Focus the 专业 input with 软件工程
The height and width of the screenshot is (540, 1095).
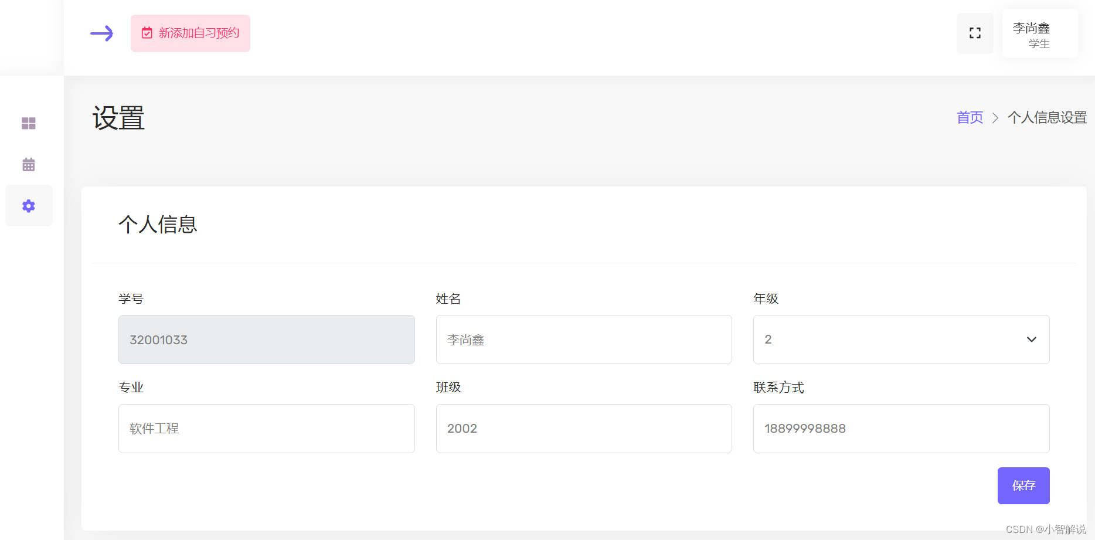(267, 429)
